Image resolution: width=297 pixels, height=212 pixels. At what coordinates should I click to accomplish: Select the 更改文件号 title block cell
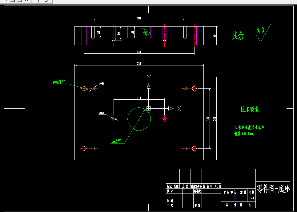(x=196, y=186)
